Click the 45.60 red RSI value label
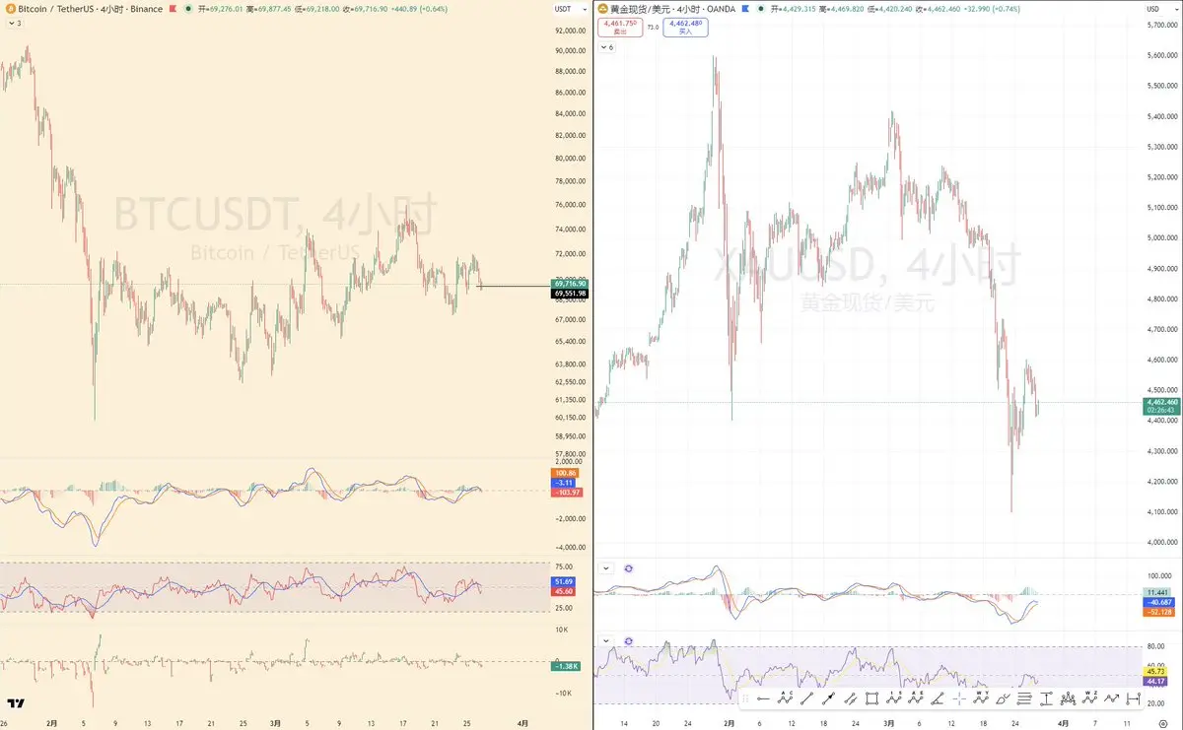This screenshot has width=1183, height=730. point(565,591)
